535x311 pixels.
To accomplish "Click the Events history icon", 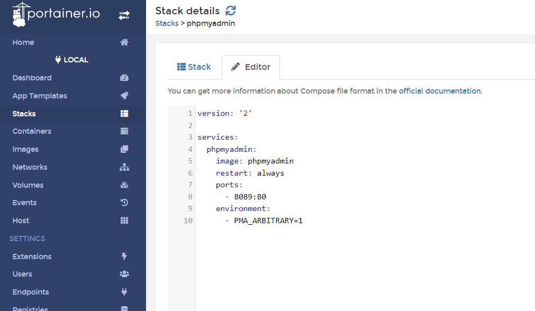I will point(124,203).
